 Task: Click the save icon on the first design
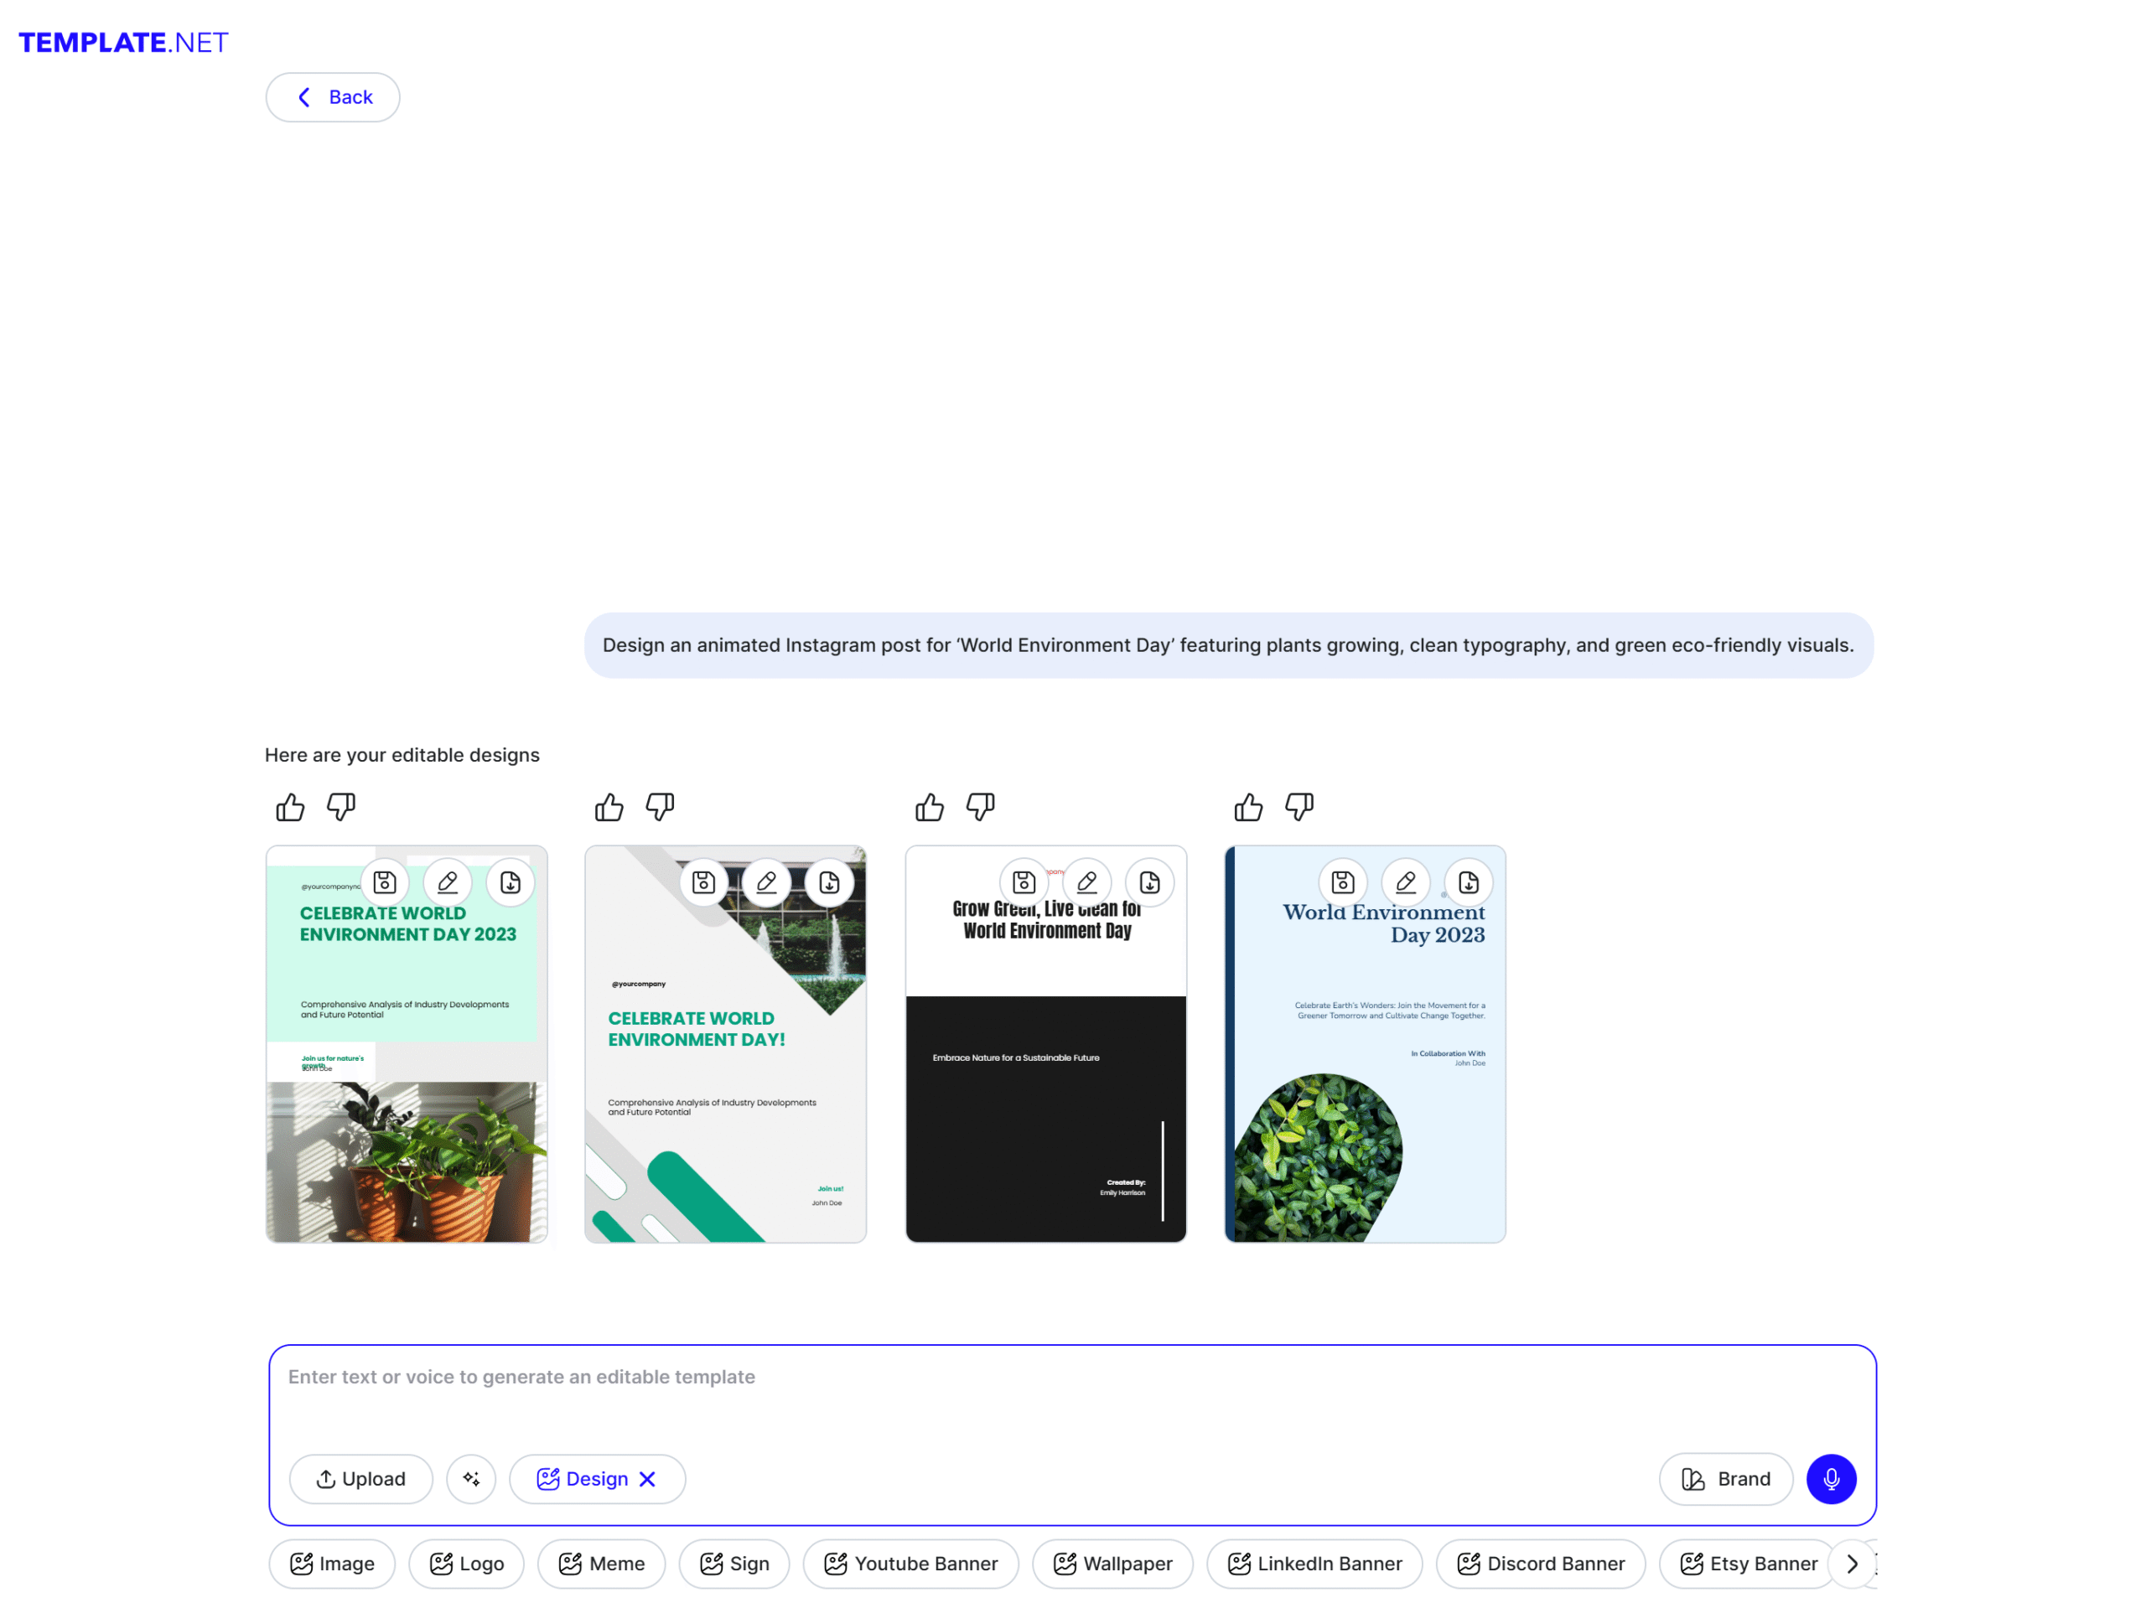pyautogui.click(x=384, y=882)
